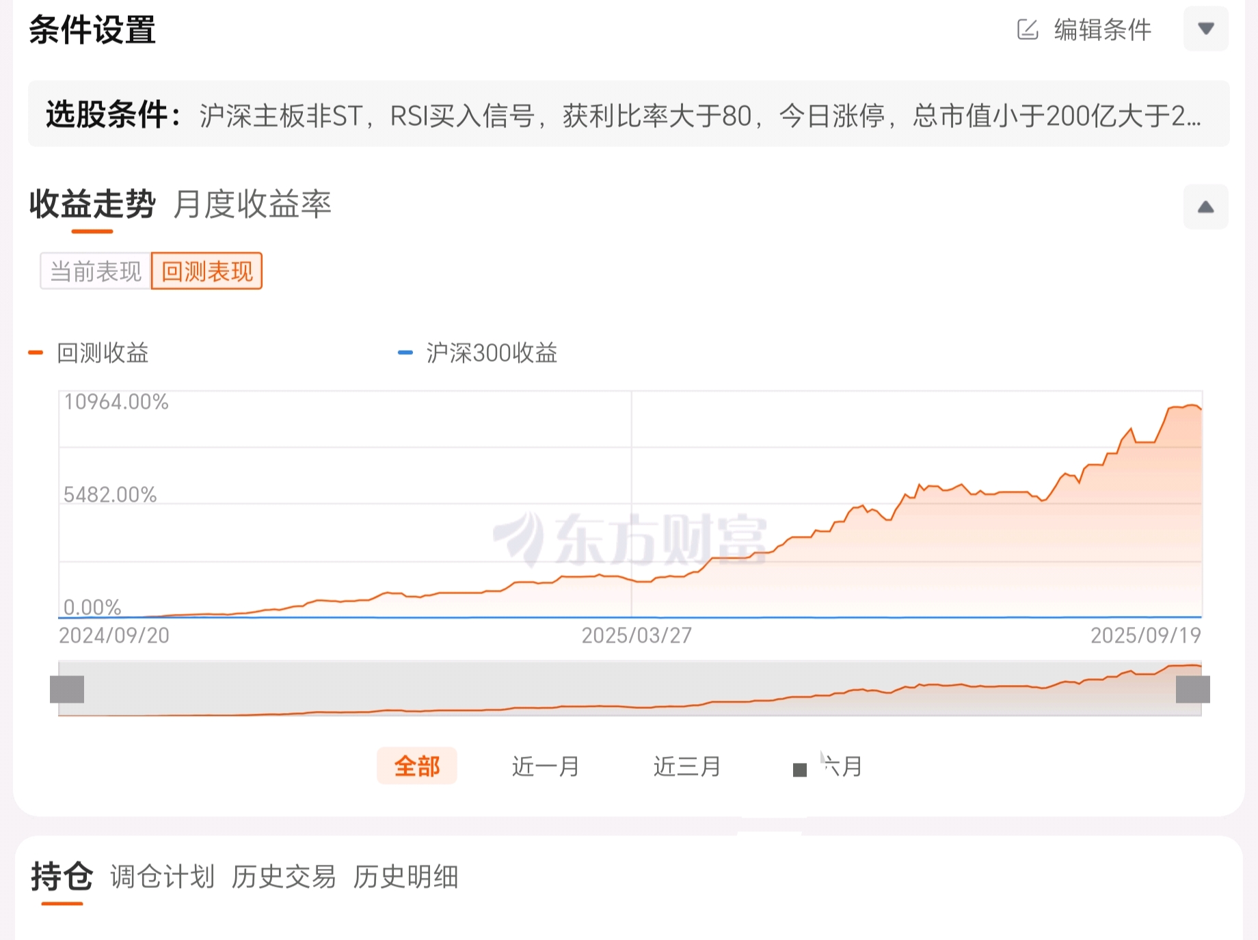
Task: Toggle to 当前表现 view
Action: coord(96,271)
